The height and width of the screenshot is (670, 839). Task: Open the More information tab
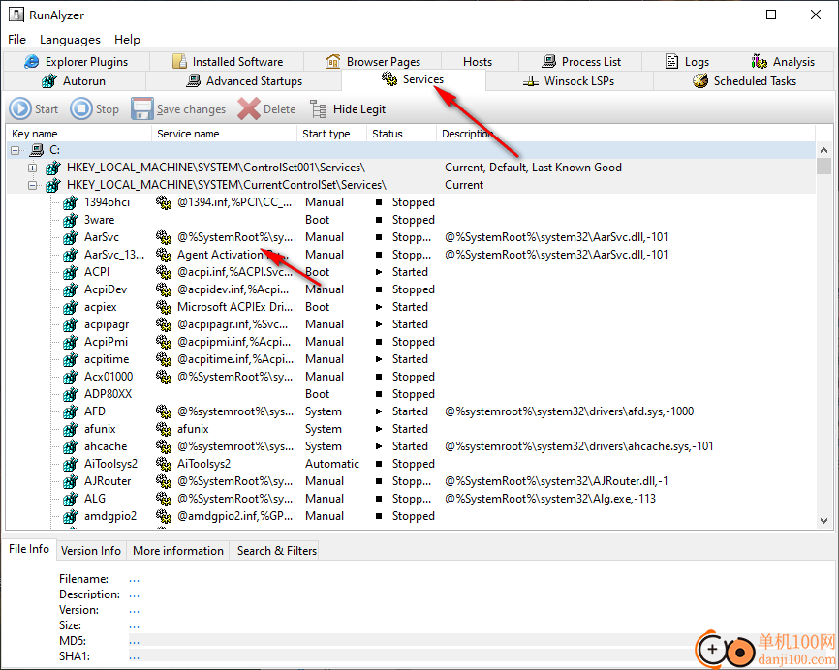[178, 551]
